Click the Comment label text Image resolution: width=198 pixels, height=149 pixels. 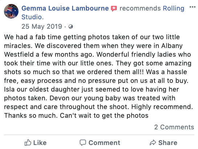click(x=104, y=143)
